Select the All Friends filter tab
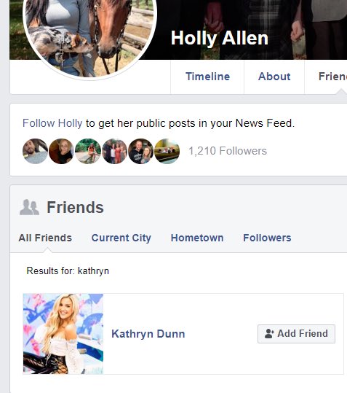This screenshot has height=393, width=347. pos(45,238)
